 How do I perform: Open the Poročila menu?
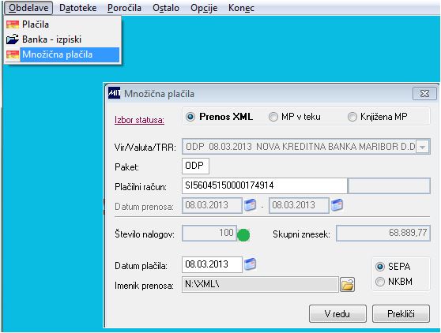[x=124, y=8]
